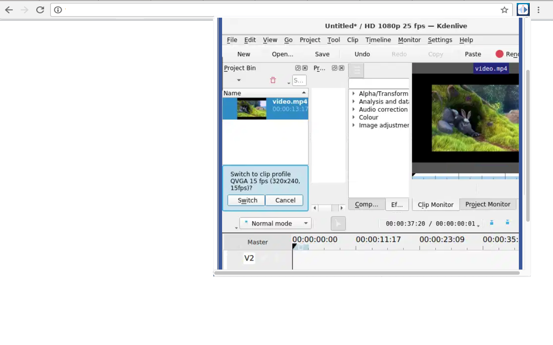Image resolution: width=553 pixels, height=345 pixels.
Task: Switch to the Project Monitor tab
Action: click(x=487, y=204)
